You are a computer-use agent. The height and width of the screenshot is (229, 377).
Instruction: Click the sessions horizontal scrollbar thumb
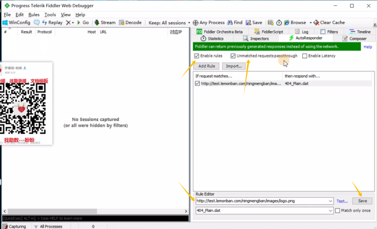point(52,211)
